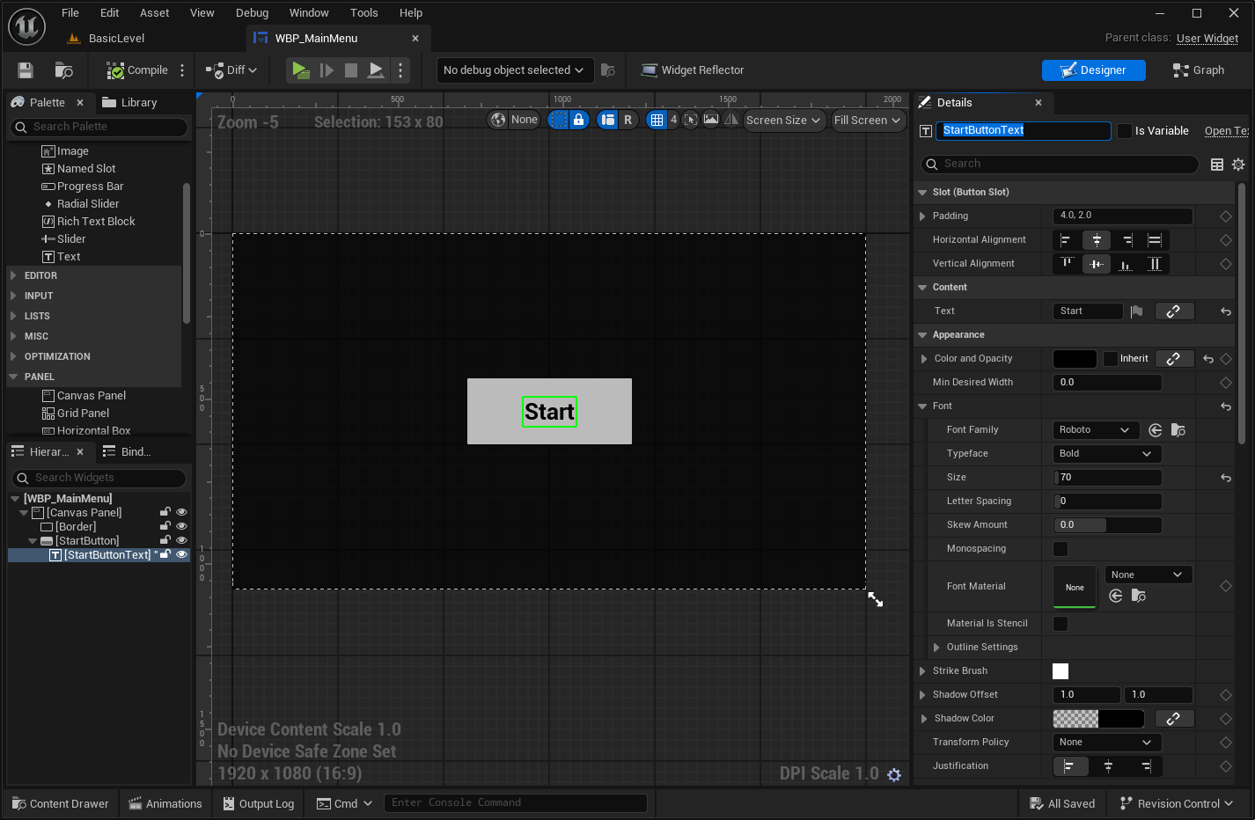The height and width of the screenshot is (820, 1255).
Task: Expand the Outline Settings section
Action: [x=936, y=648]
